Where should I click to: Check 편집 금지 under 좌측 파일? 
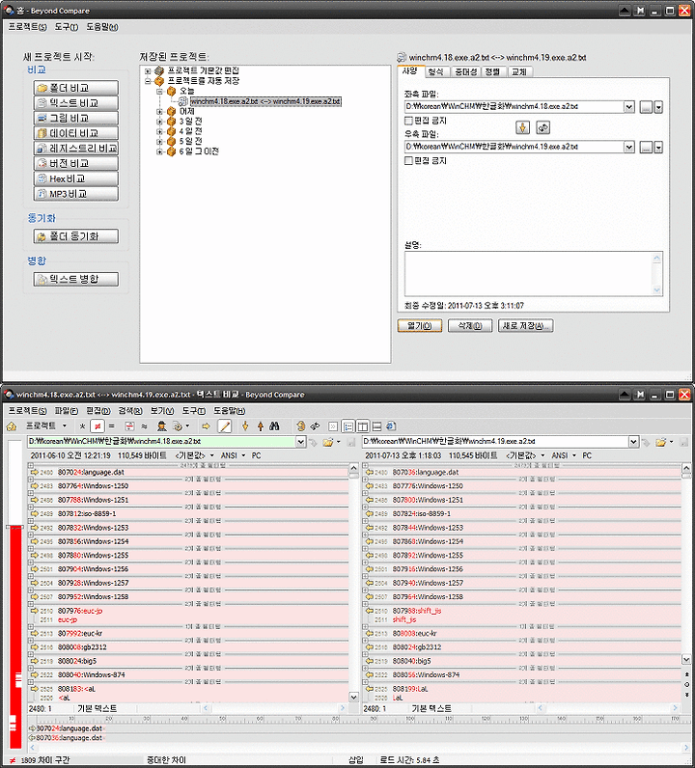408,121
